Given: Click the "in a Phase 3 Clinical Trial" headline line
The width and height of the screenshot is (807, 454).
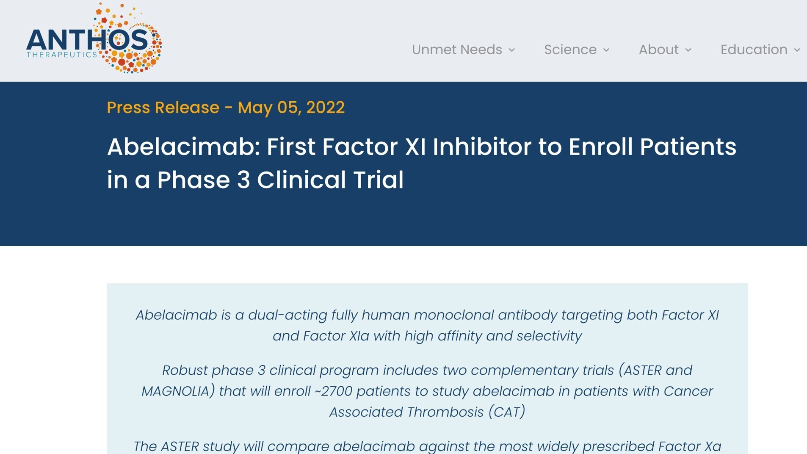Looking at the screenshot, I should 255,180.
